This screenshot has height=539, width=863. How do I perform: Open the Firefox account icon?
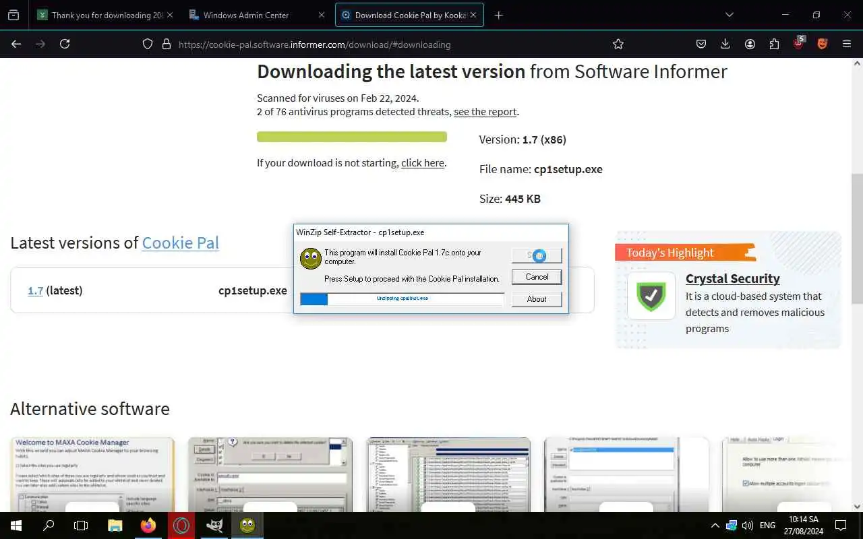[x=750, y=44]
